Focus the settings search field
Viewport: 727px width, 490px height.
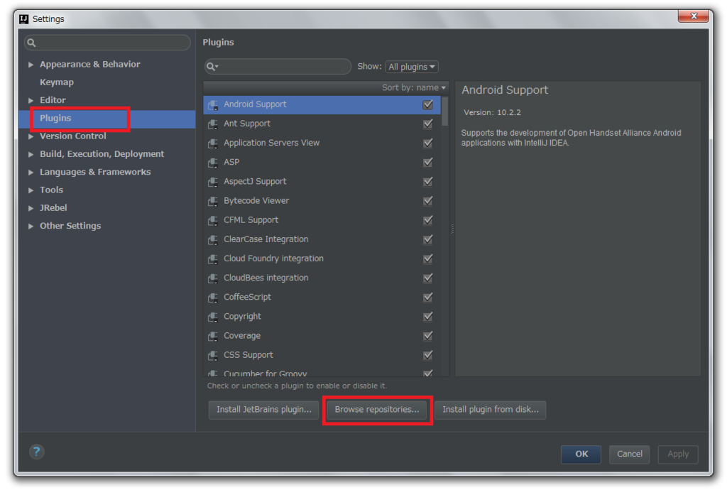[x=108, y=43]
